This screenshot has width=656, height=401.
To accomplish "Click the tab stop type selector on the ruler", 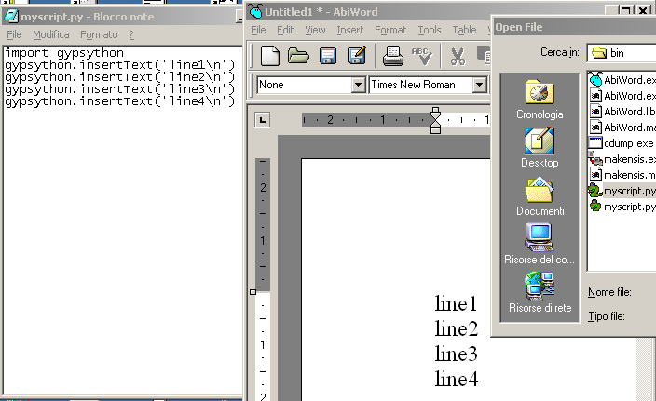I will (x=263, y=119).
